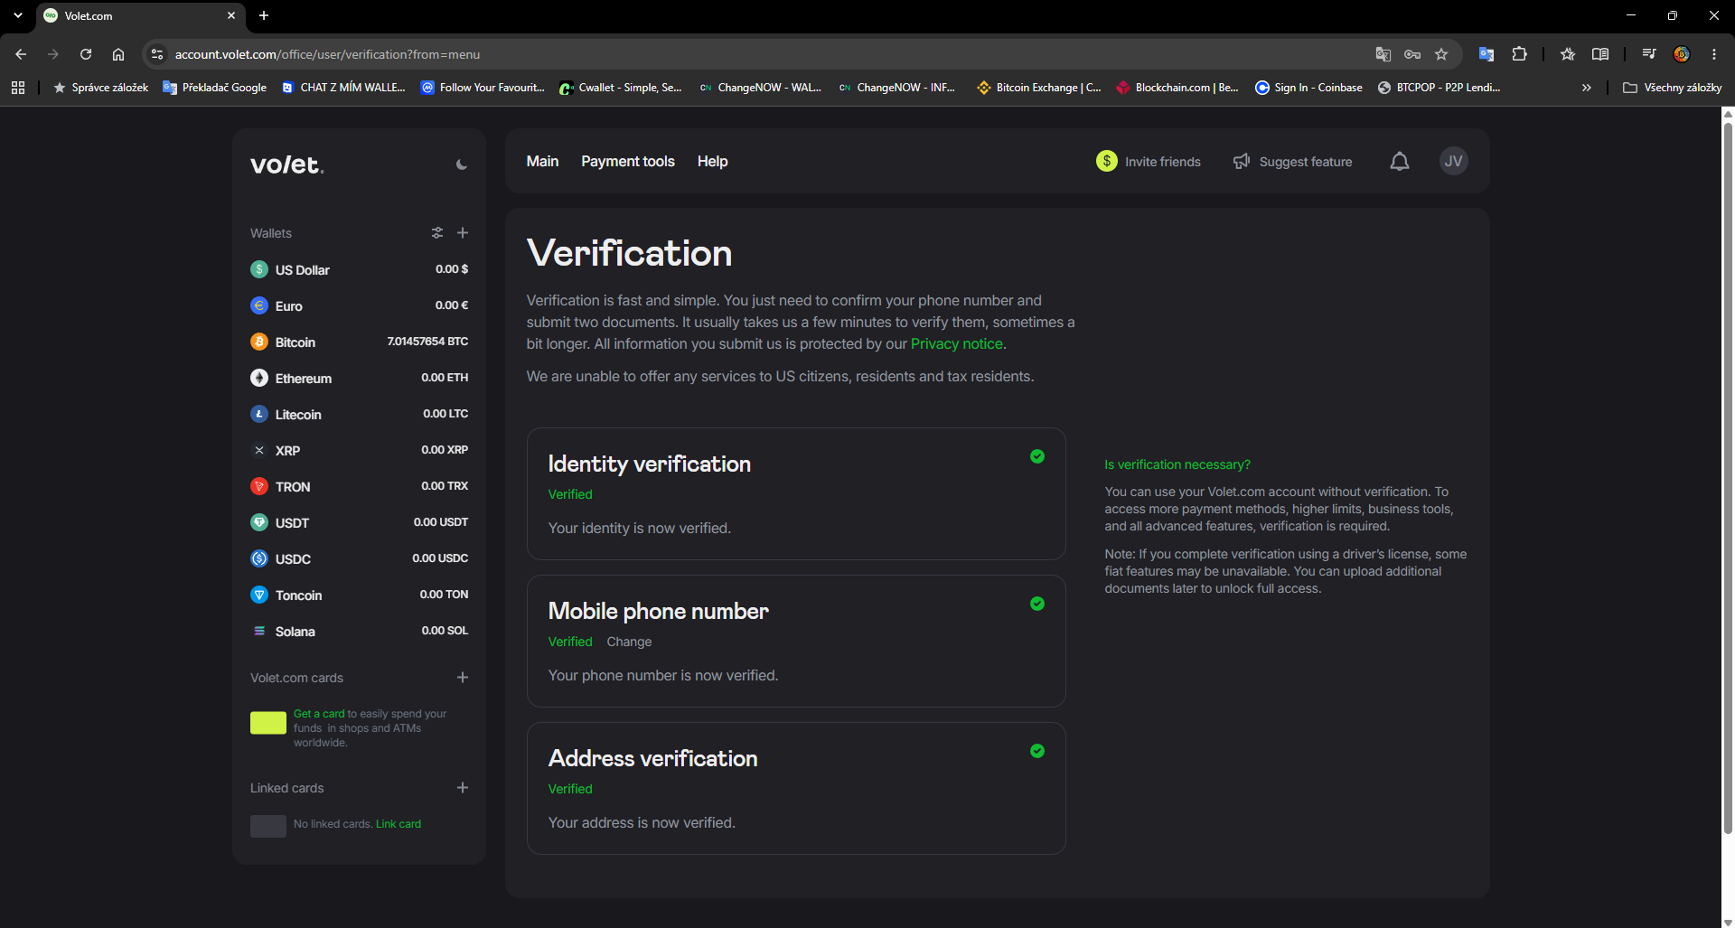Open JV user profile avatar
The width and height of the screenshot is (1735, 928).
[x=1453, y=161]
